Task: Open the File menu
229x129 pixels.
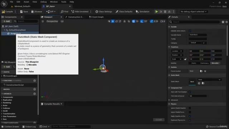Action: 11,2
